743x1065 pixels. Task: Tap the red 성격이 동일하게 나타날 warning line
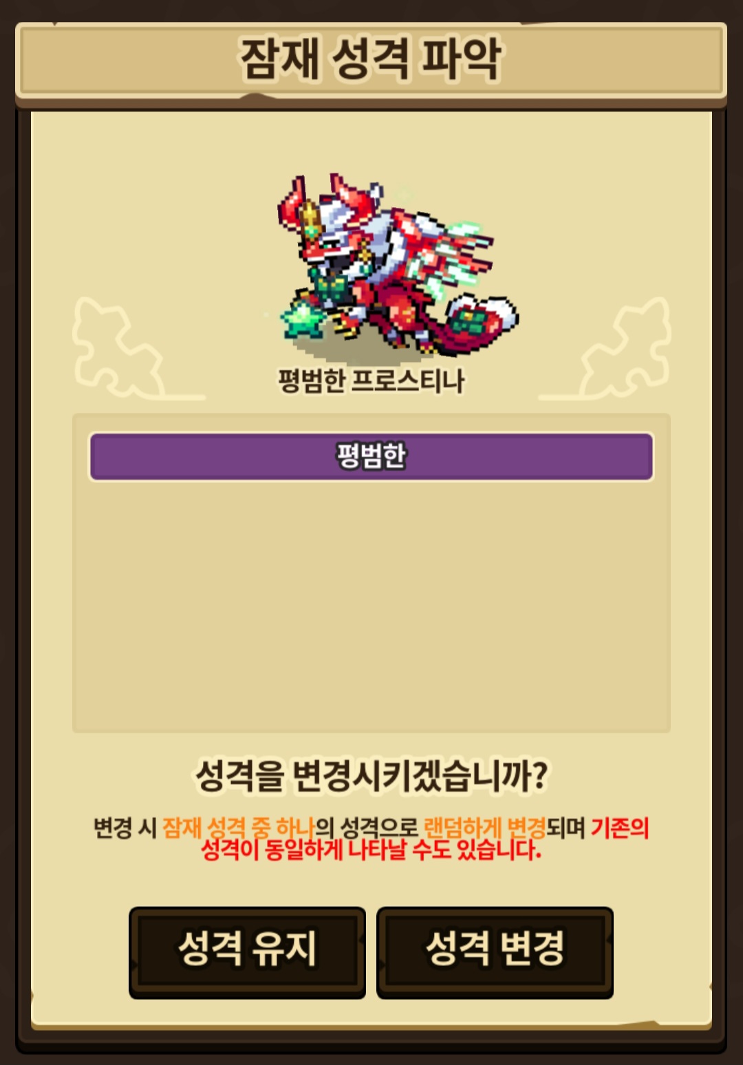[x=304, y=850]
